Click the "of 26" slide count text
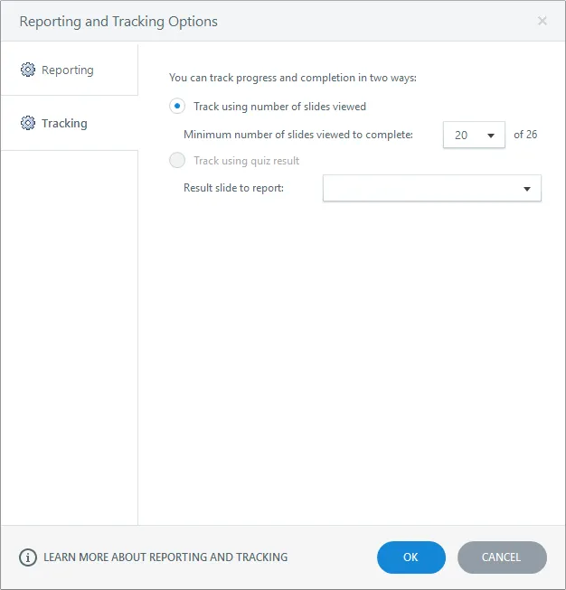The height and width of the screenshot is (590, 566). [525, 135]
